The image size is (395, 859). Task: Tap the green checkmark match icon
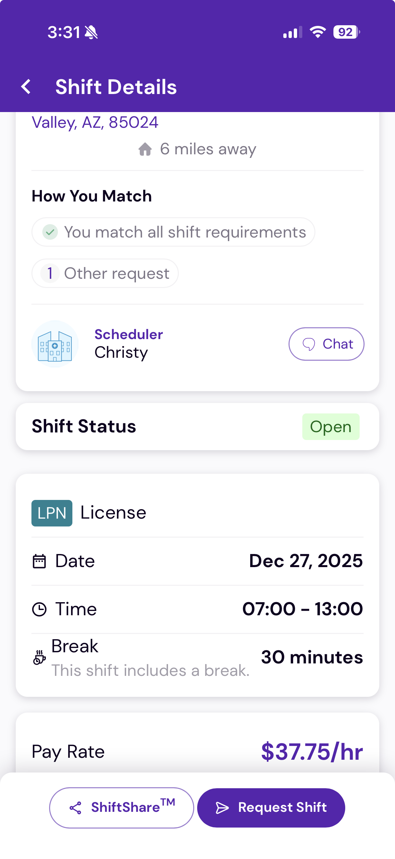pyautogui.click(x=50, y=232)
